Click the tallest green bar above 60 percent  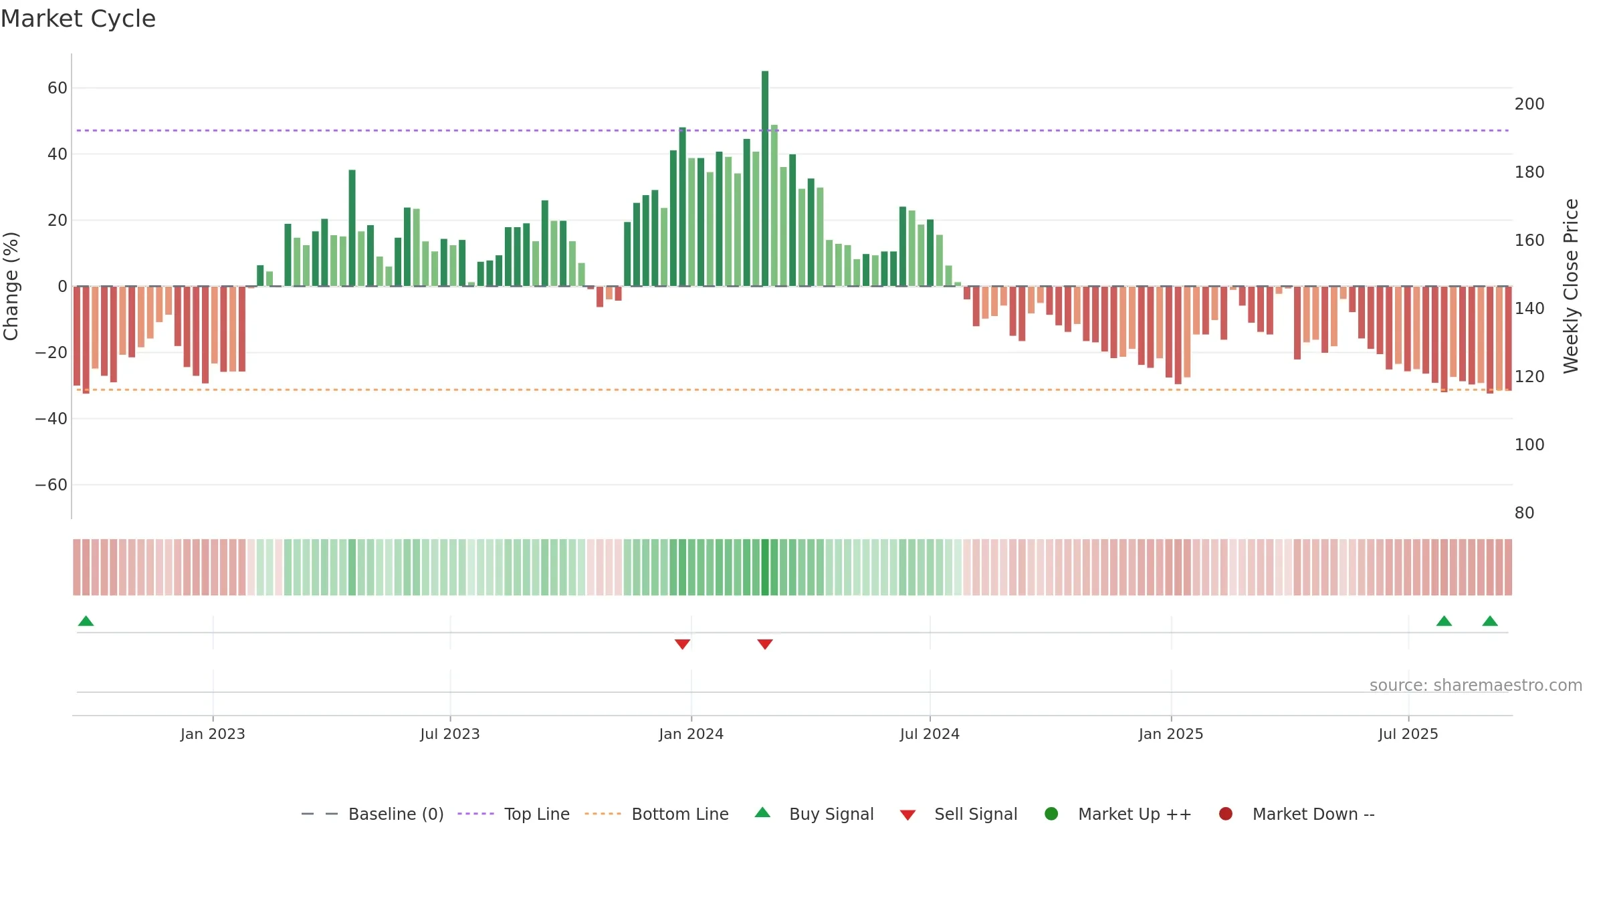point(765,178)
